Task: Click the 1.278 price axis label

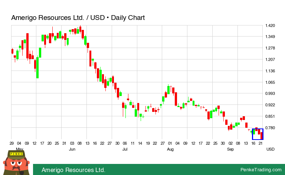Action: coord(270,48)
